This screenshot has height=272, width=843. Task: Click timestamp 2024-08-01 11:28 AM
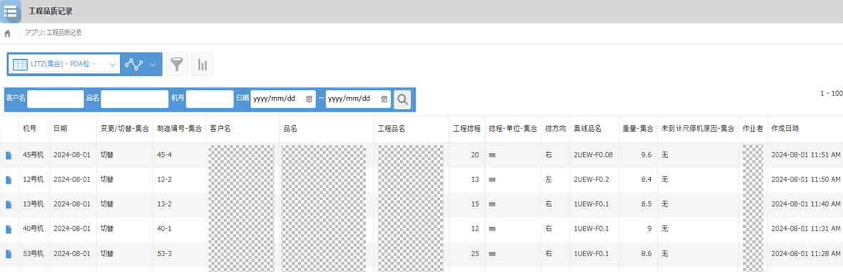806,253
